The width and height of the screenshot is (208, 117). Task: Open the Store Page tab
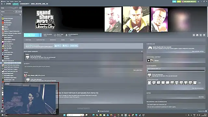28,40
